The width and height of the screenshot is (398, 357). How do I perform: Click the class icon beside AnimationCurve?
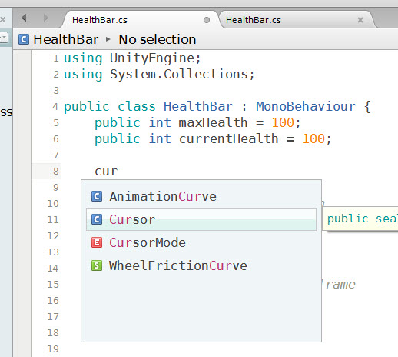97,196
